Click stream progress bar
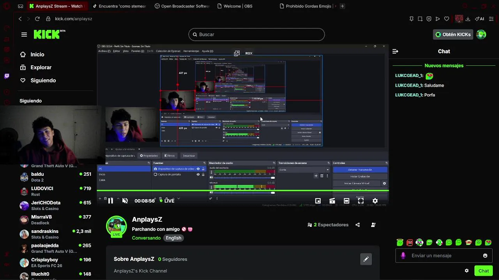The height and width of the screenshot is (280, 499). click(x=242, y=191)
